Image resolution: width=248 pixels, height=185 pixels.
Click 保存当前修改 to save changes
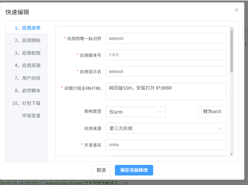pyautogui.click(x=134, y=170)
